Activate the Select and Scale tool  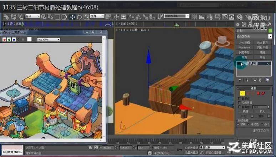click(86, 17)
